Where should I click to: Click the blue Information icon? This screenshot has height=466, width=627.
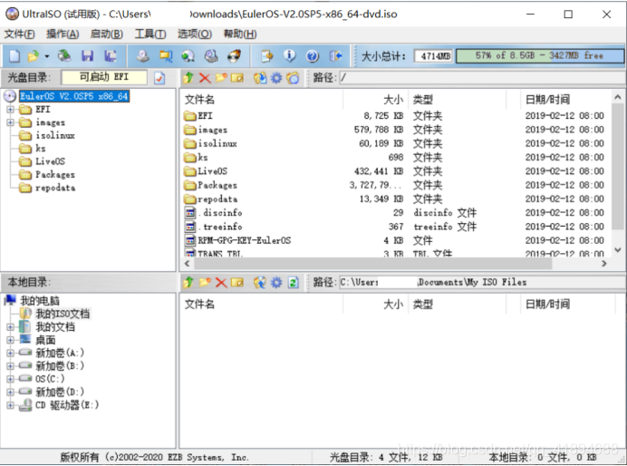290,55
